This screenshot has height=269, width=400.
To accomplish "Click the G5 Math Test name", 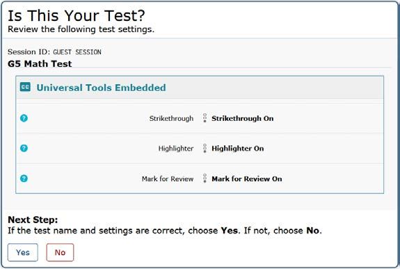I will tap(40, 63).
